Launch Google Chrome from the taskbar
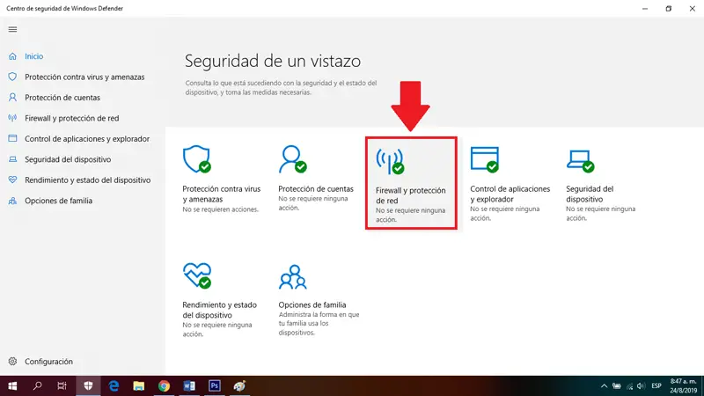Screen dimensions: 704x396 (x=164, y=386)
